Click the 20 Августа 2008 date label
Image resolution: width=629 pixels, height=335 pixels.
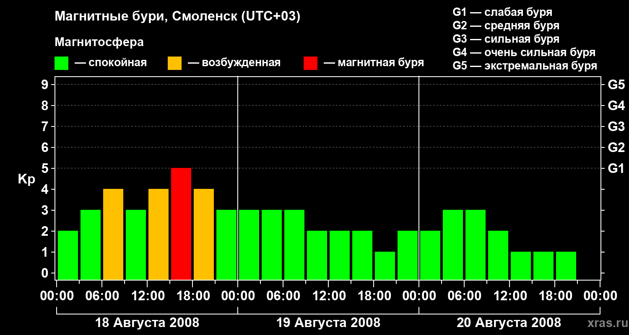point(509,322)
